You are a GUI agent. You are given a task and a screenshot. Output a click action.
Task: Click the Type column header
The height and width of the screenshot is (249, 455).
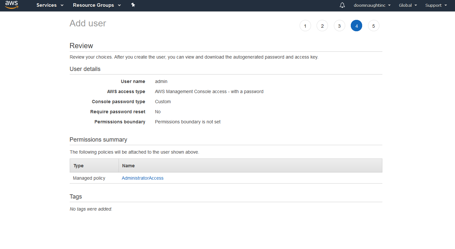click(x=94, y=166)
